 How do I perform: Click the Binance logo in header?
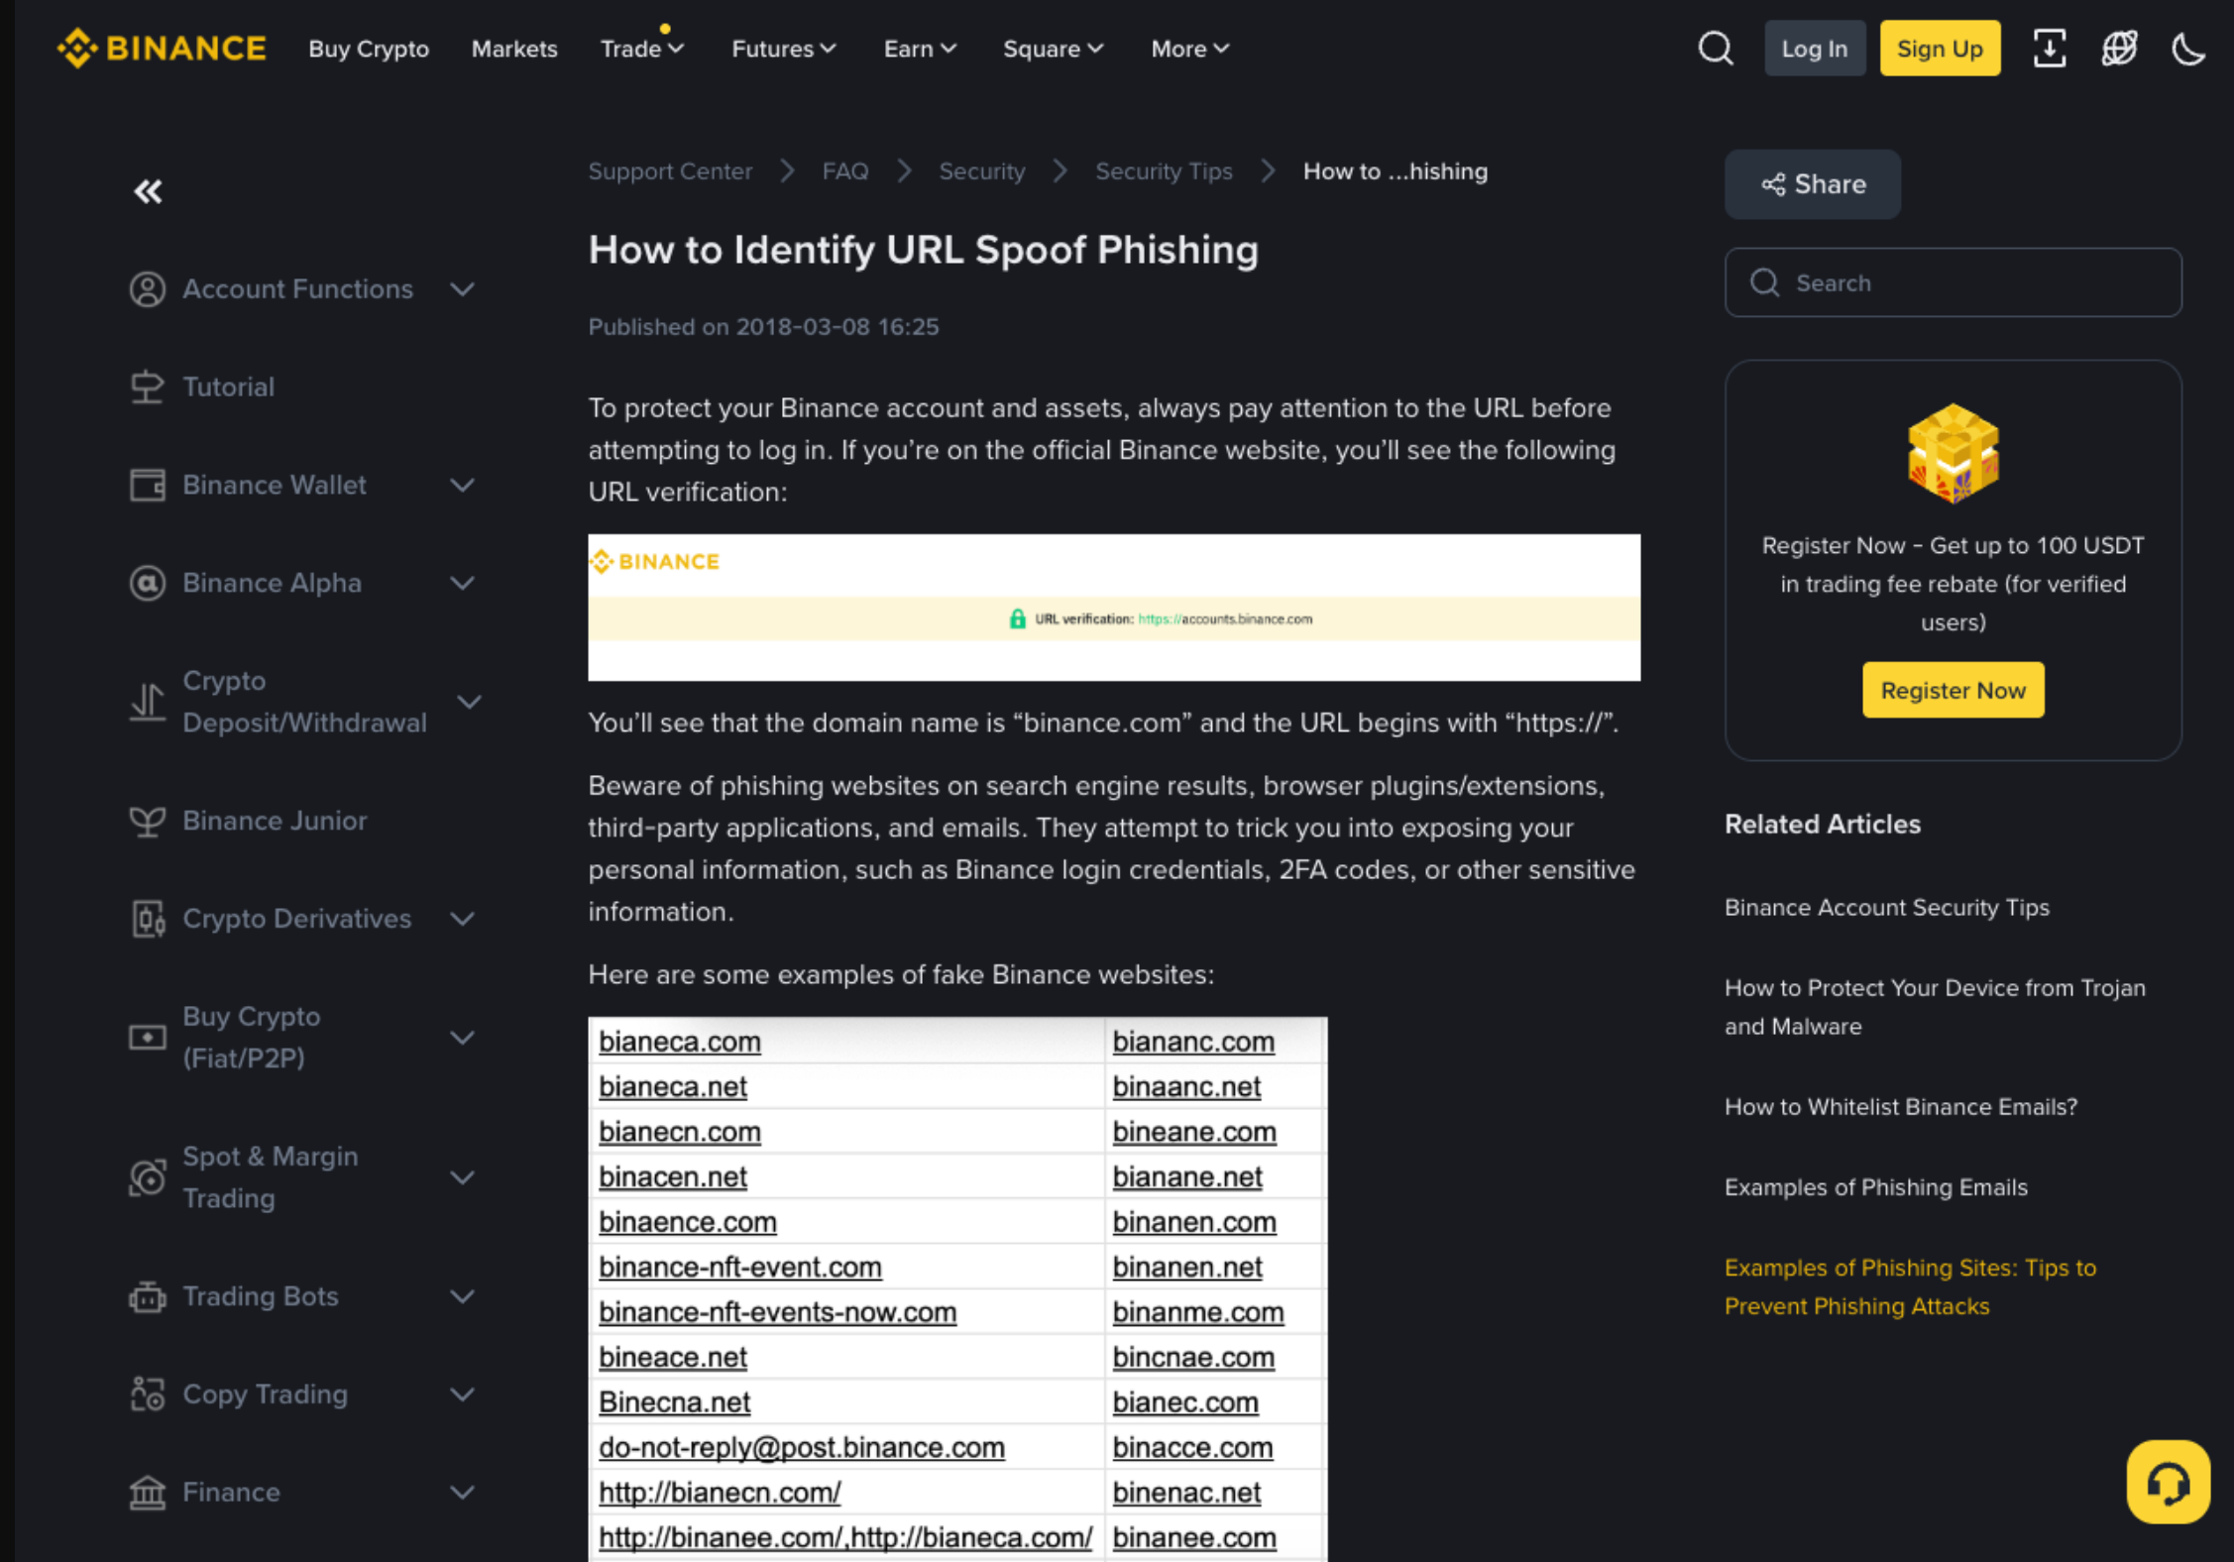162,48
